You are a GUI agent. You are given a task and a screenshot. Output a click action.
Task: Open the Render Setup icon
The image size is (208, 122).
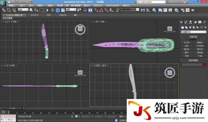tap(183, 10)
